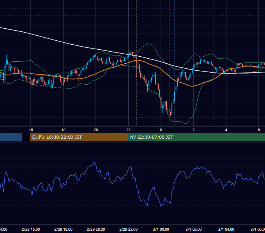Click the blue session bar left of ロンドン
Screen dimensions: 265x233
(x=11, y=137)
